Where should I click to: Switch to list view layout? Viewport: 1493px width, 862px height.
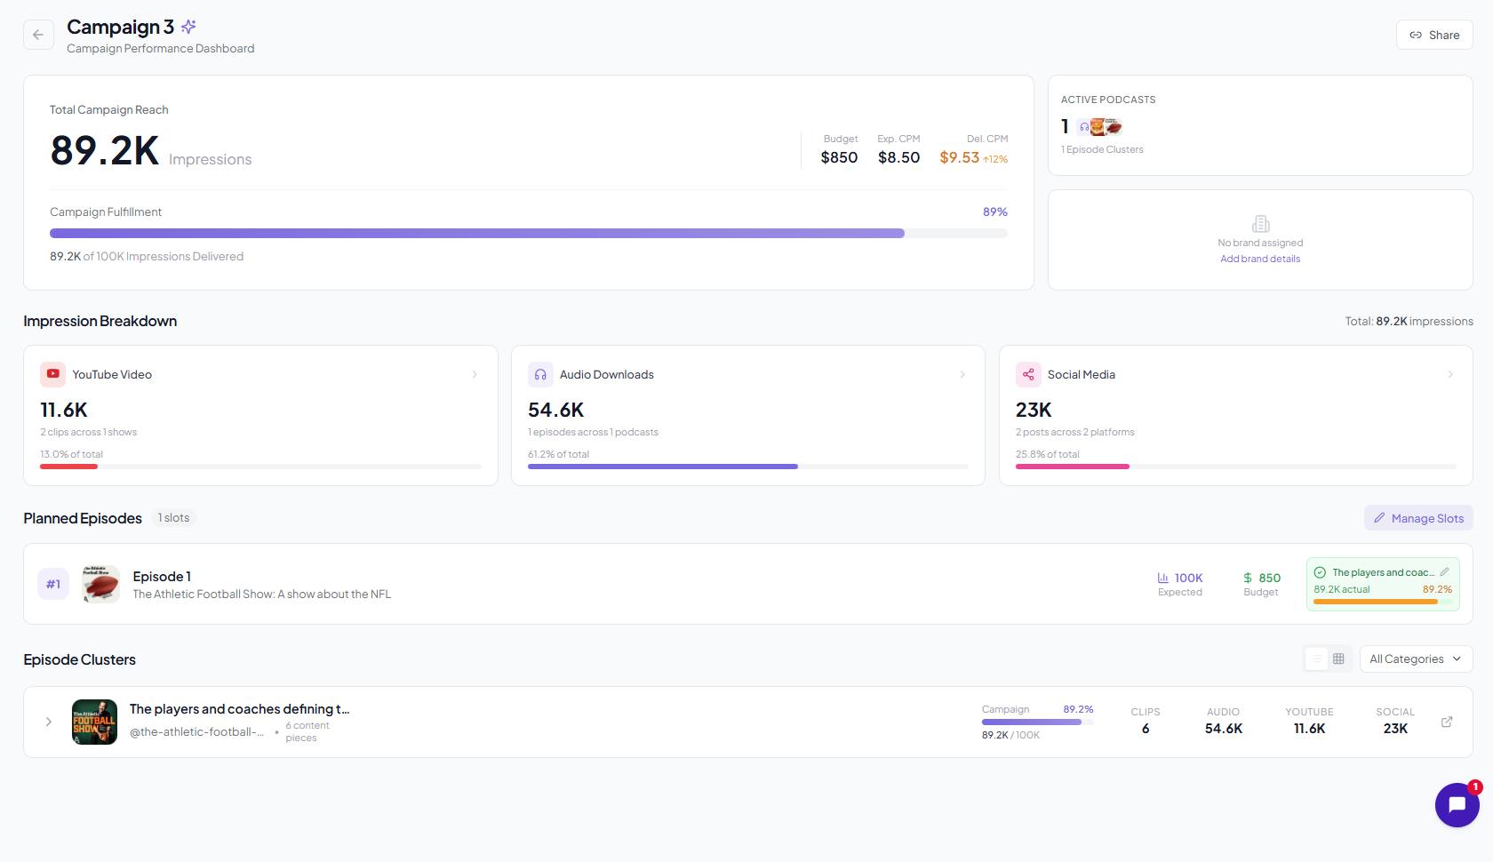tap(1316, 658)
